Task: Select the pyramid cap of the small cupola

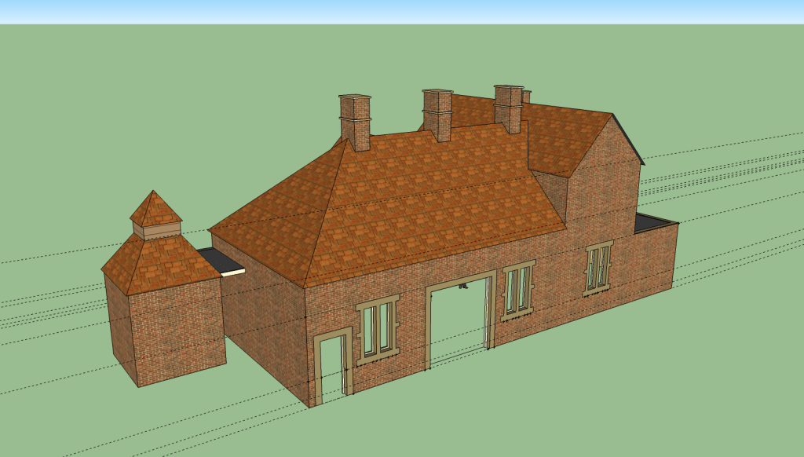Action: pos(155,209)
